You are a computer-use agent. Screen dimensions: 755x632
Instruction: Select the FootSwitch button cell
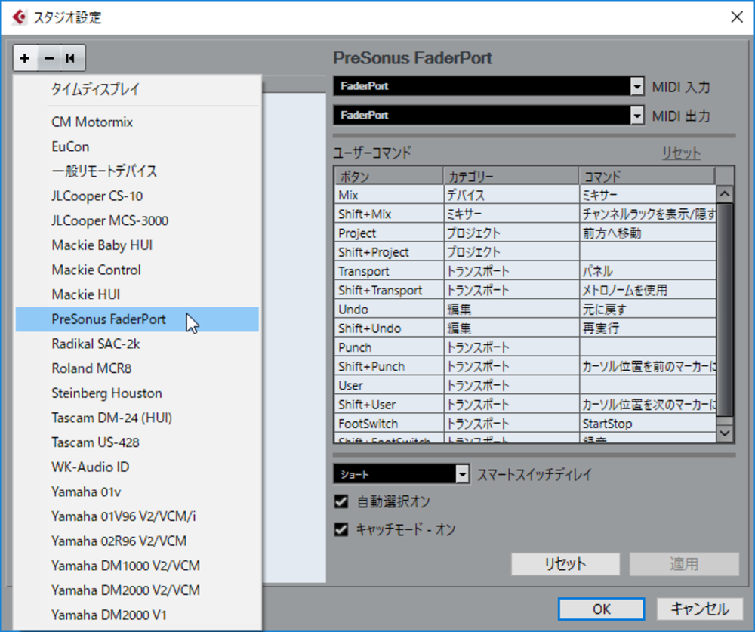389,424
